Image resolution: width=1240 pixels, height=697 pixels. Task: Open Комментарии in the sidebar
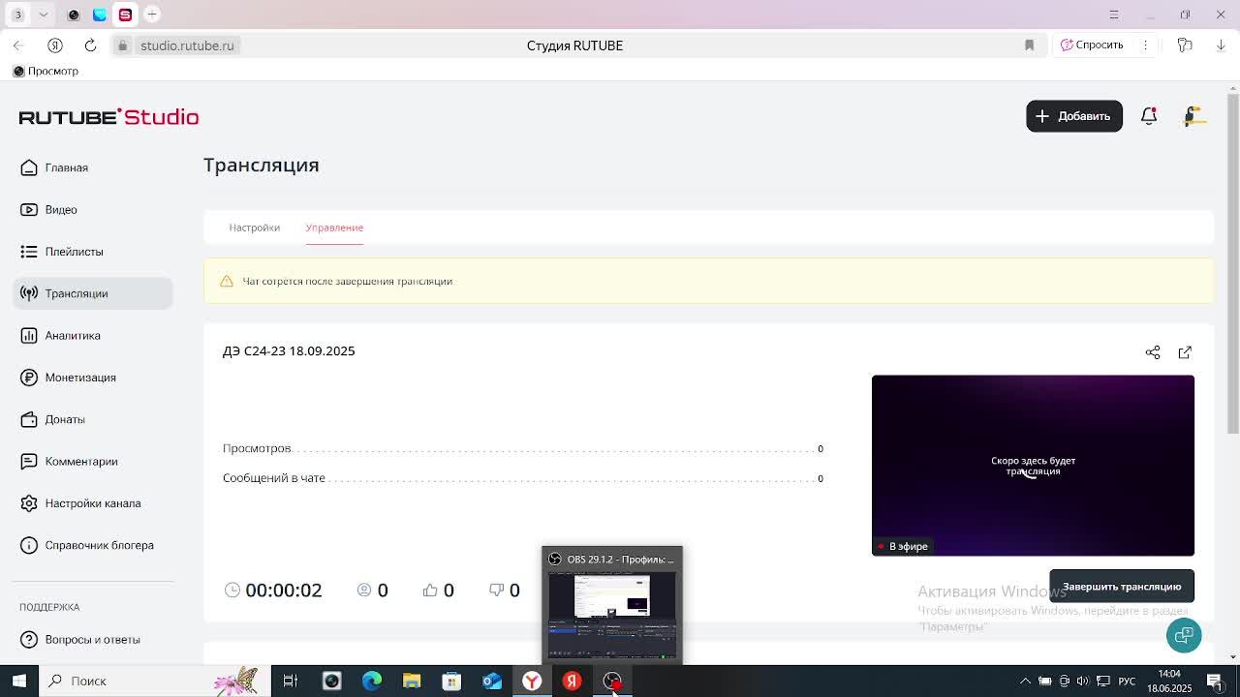point(93,461)
